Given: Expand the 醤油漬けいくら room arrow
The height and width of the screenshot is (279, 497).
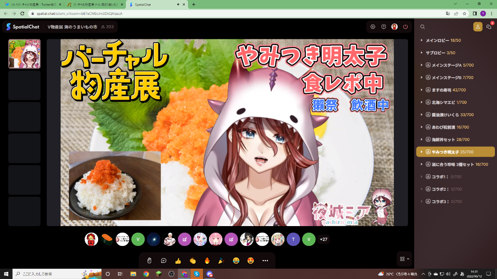Looking at the screenshot, I should 422,114.
